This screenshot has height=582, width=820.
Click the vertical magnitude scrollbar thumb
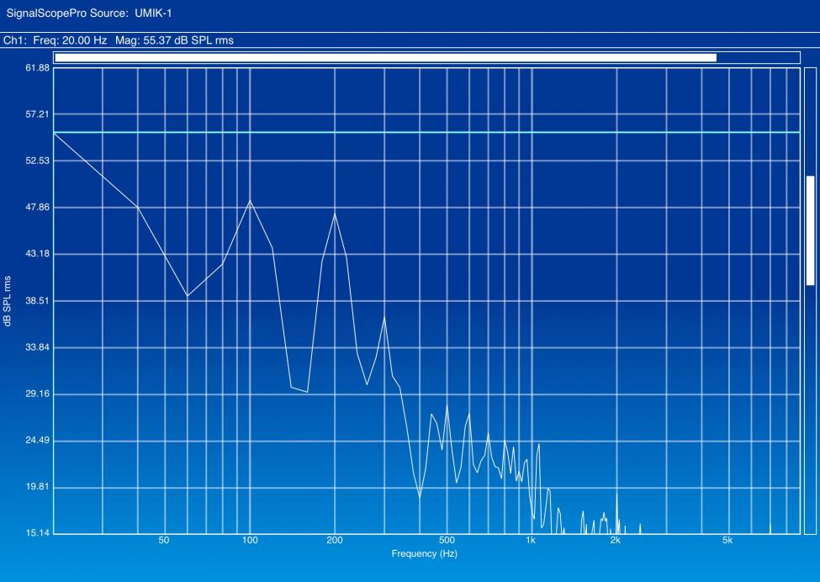pyautogui.click(x=810, y=230)
